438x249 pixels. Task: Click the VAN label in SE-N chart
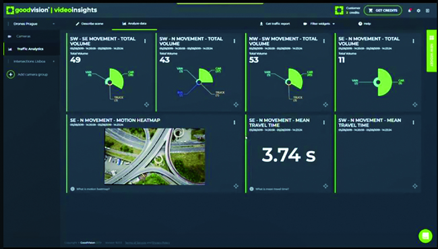coord(355,82)
